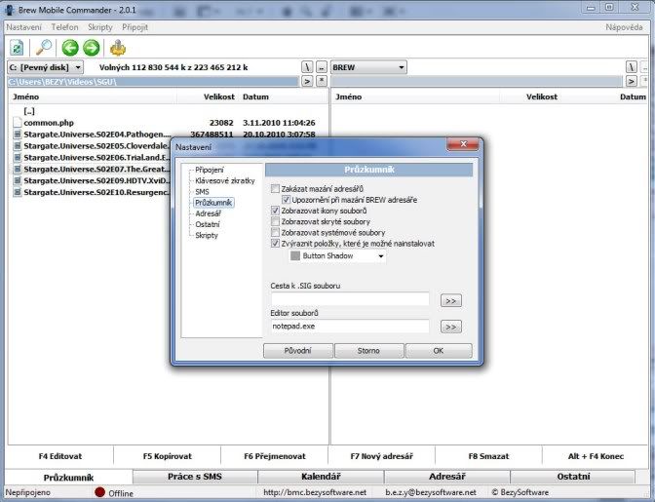Browse for the Editor souborů program

[x=450, y=327]
